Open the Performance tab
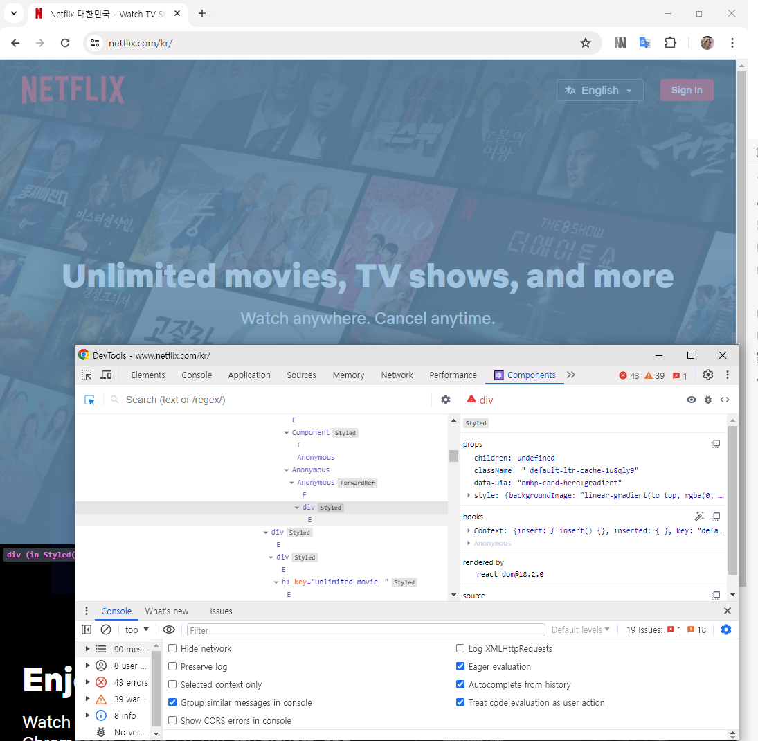Image resolution: width=758 pixels, height=741 pixels. pos(453,375)
